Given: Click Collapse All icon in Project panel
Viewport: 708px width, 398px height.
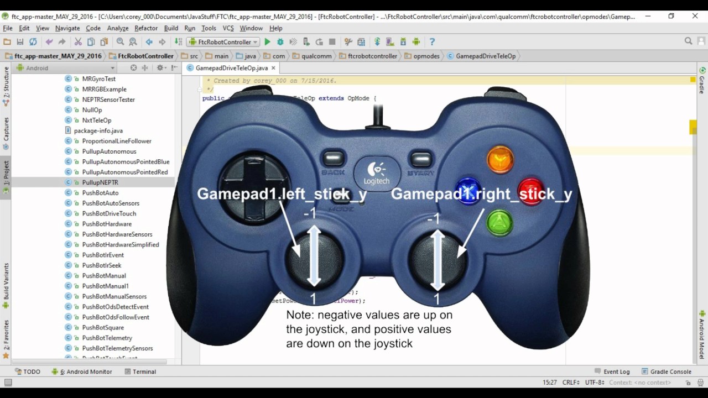Looking at the screenshot, I should tap(145, 68).
